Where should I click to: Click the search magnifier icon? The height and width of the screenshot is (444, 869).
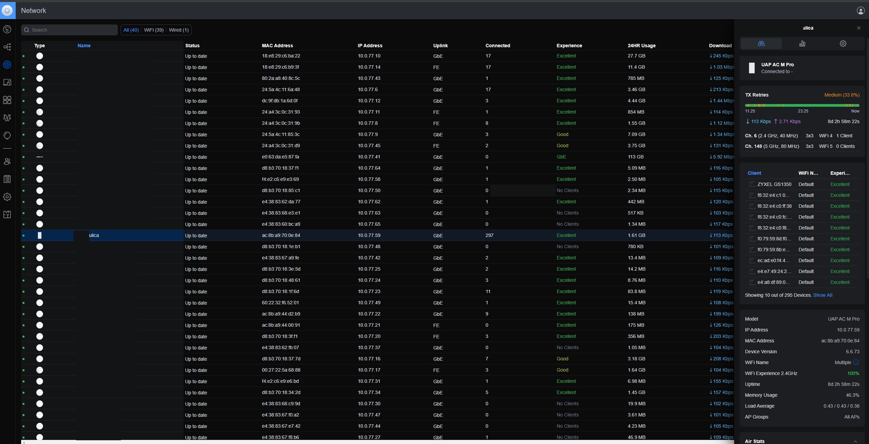[27, 30]
